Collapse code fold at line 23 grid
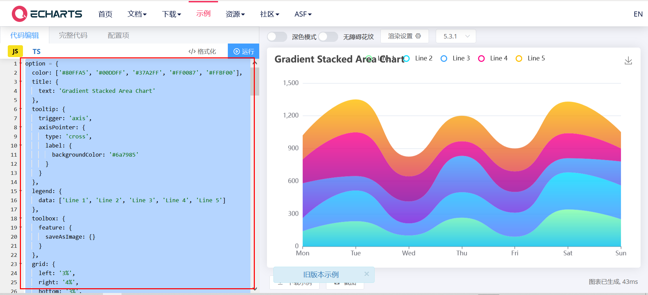This screenshot has width=648, height=295. pyautogui.click(x=21, y=264)
